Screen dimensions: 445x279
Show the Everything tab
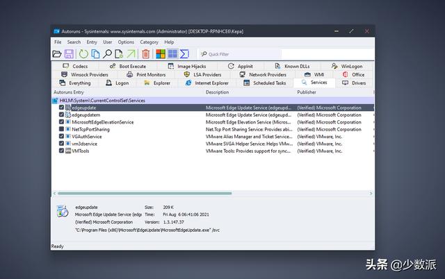coord(75,83)
